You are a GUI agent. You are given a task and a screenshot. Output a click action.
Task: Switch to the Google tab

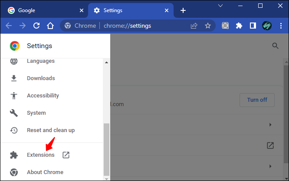pos(43,10)
